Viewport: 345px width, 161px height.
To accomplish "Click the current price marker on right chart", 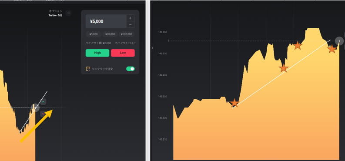I will tap(339, 41).
